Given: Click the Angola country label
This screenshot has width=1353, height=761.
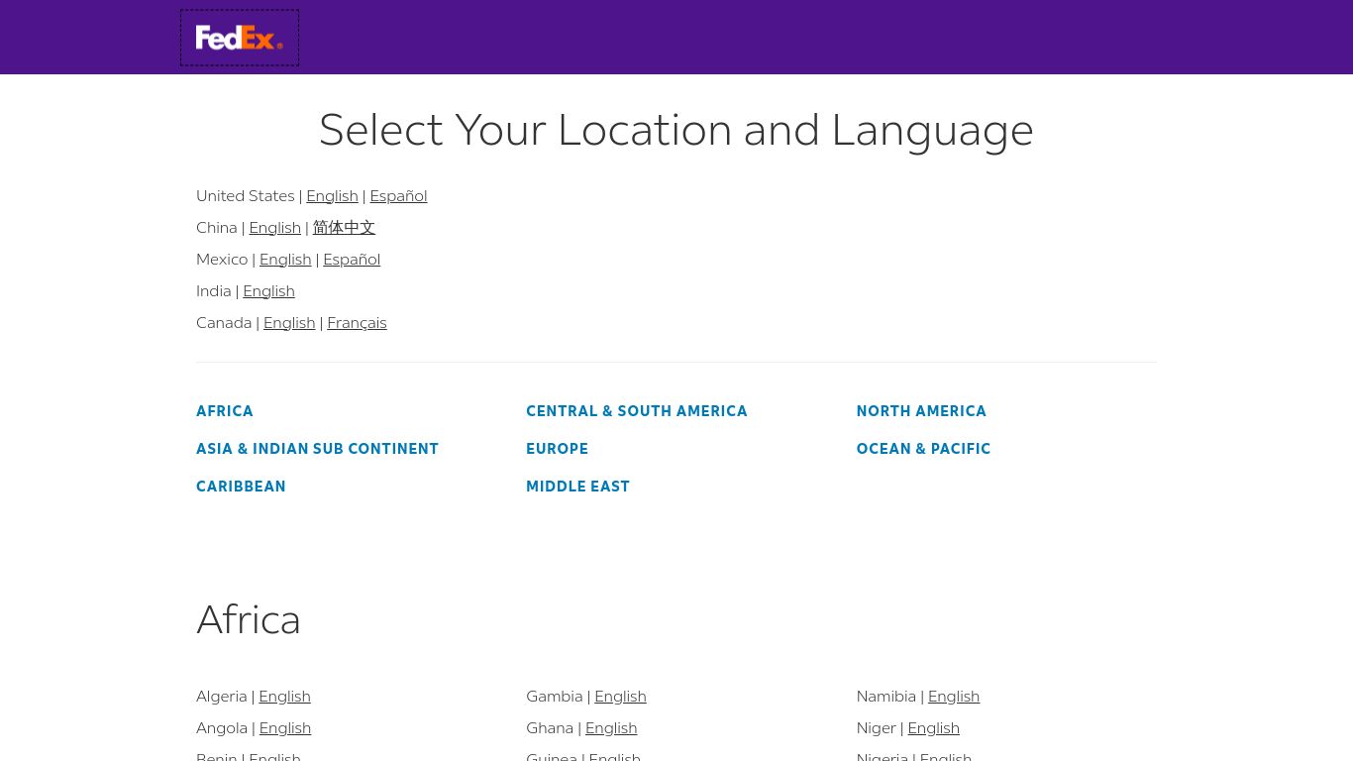Looking at the screenshot, I should point(222,728).
